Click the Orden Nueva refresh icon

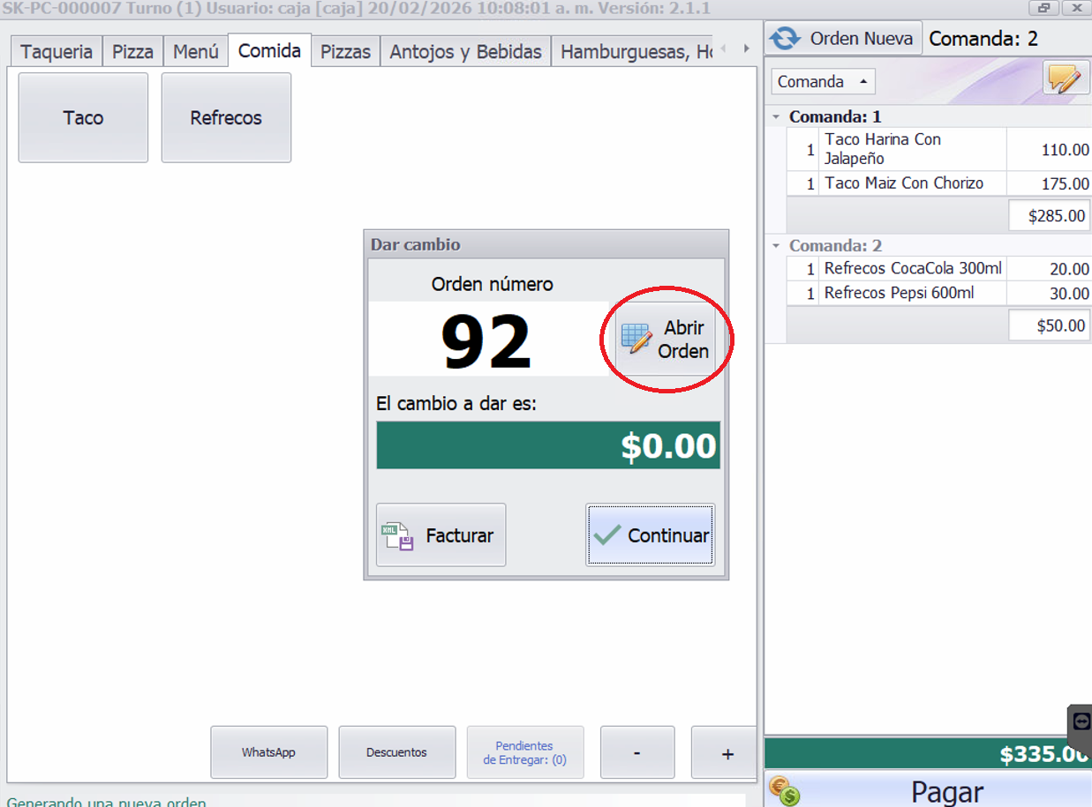[x=784, y=39]
